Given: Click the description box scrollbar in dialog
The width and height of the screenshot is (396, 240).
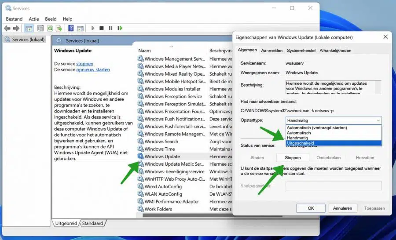Looking at the screenshot, I should (378, 87).
